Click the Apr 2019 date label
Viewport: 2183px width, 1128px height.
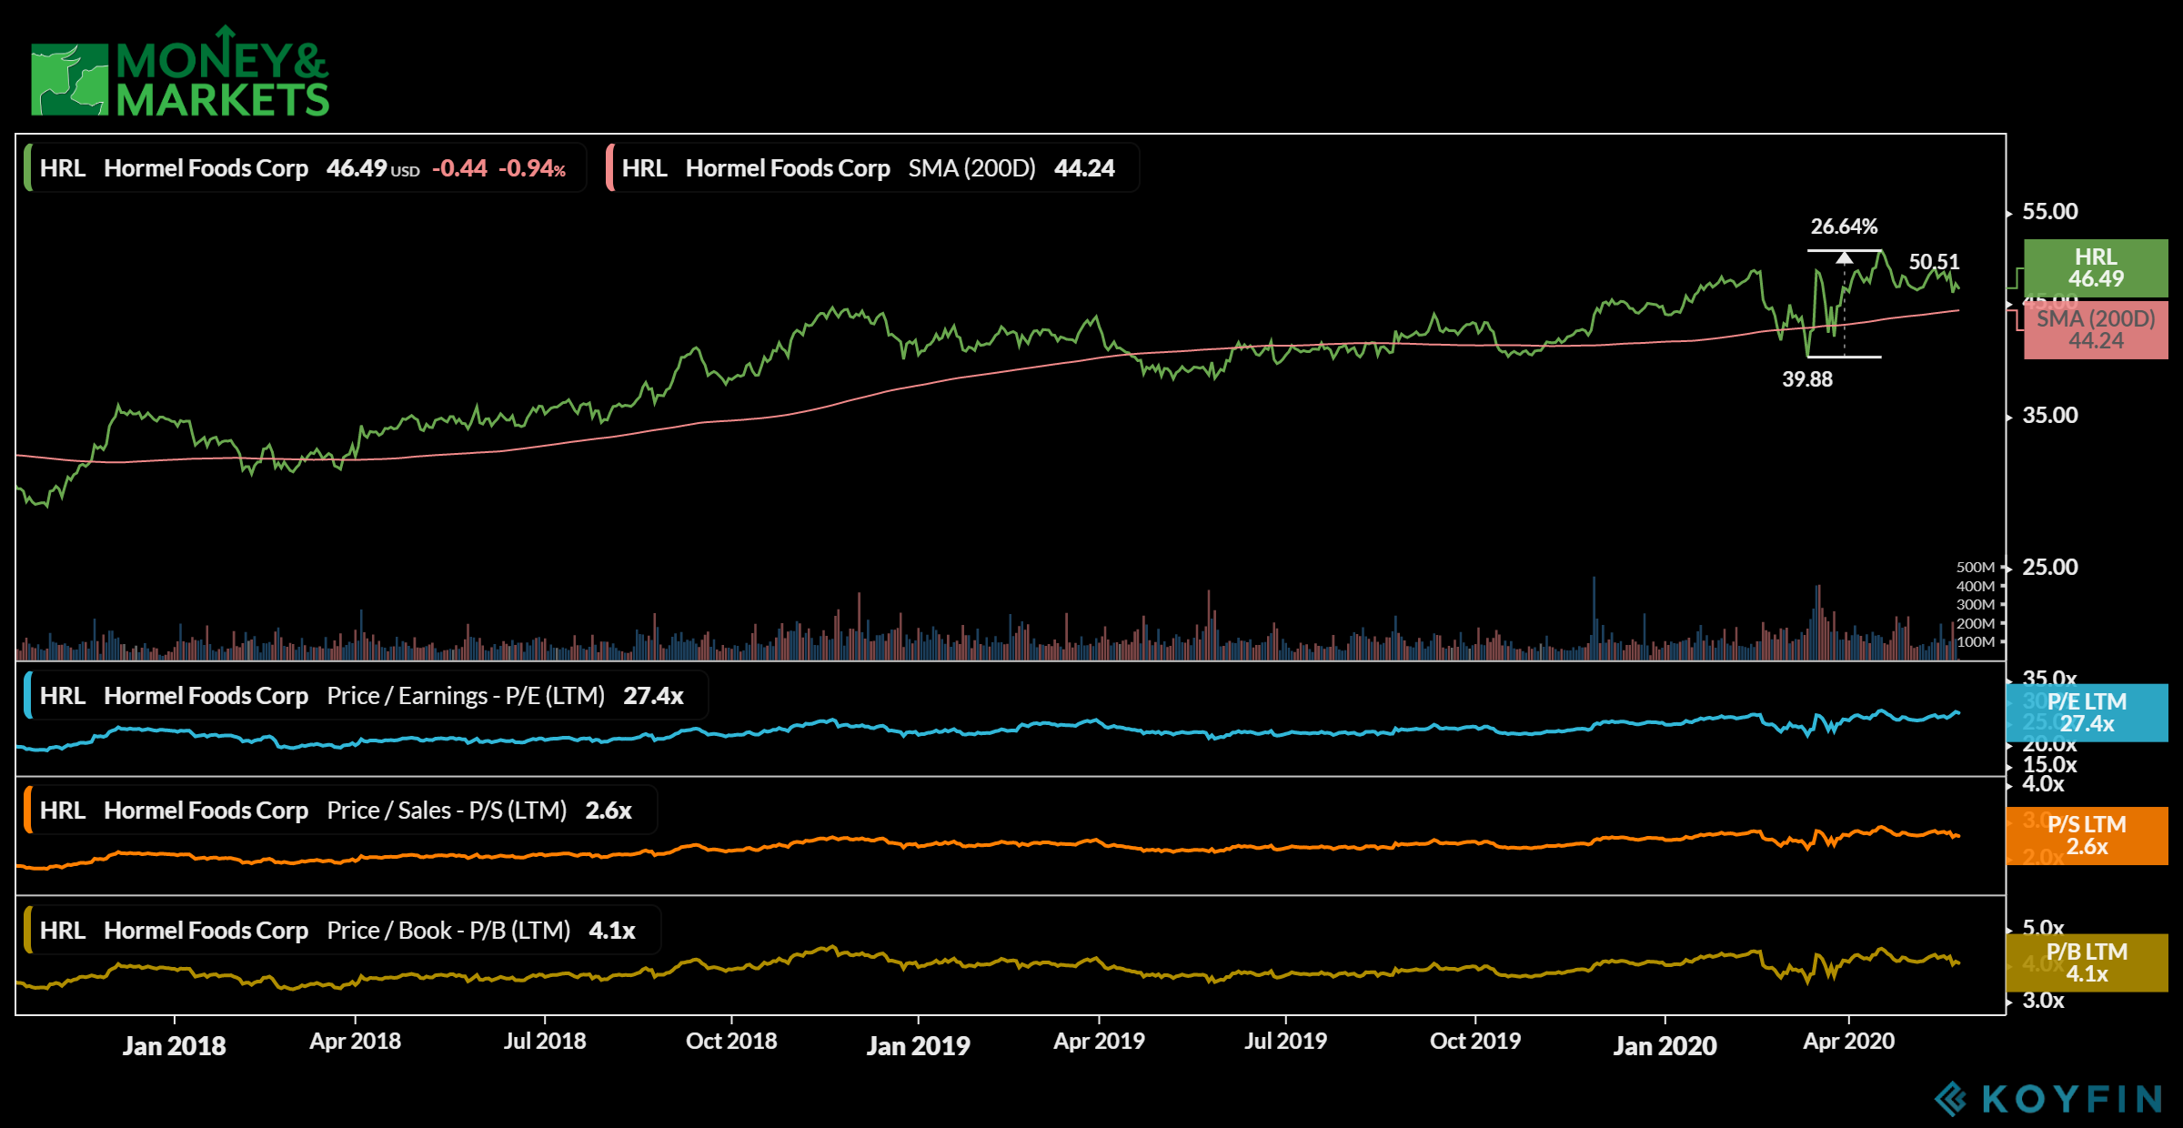pos(1099,1042)
